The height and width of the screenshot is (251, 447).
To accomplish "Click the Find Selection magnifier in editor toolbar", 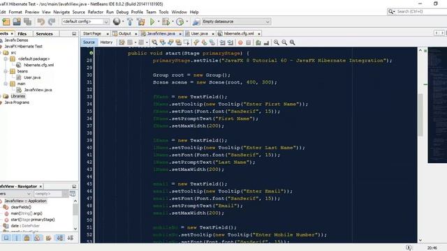I will 154,43.
